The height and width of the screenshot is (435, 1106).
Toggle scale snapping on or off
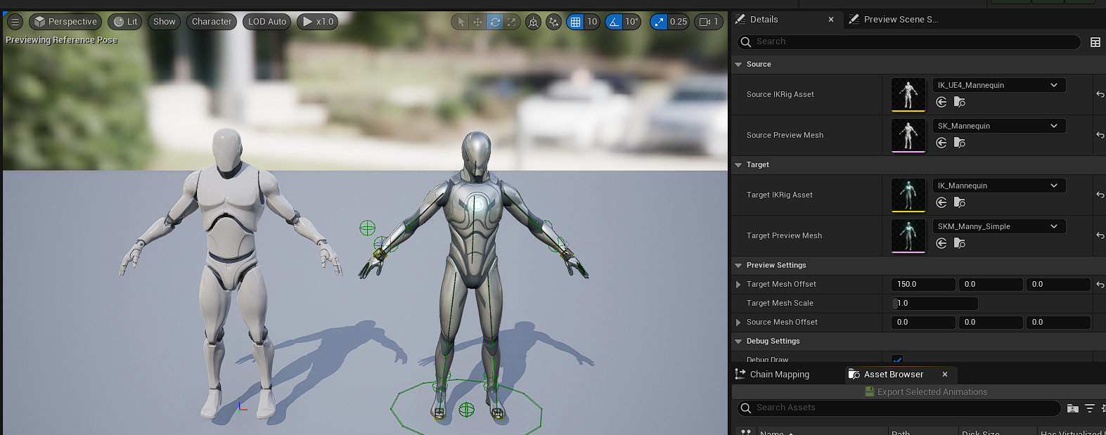(x=659, y=22)
